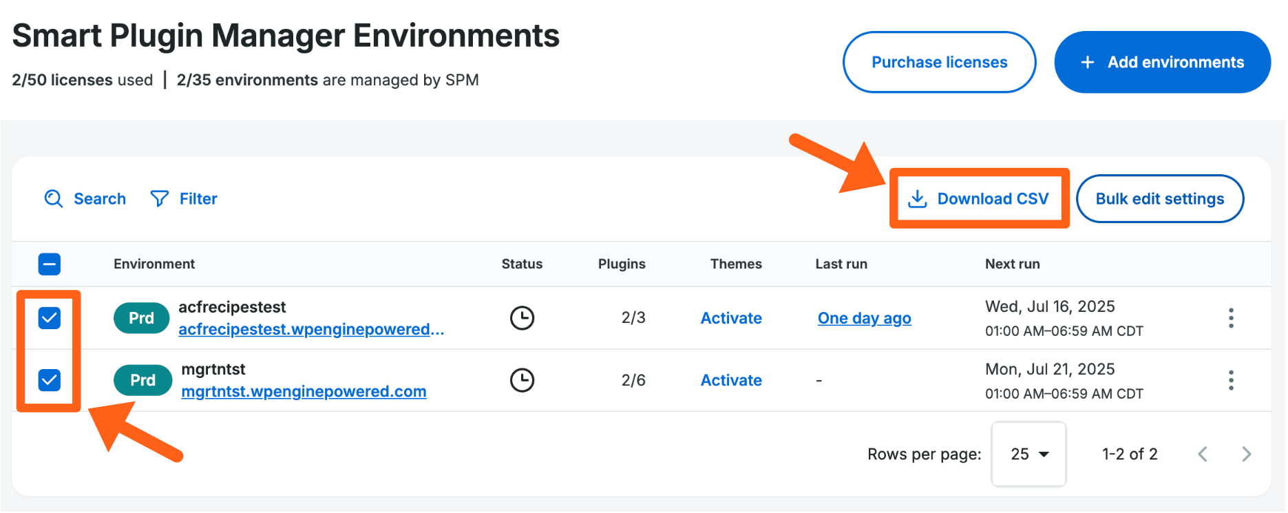Click the Search magnifier icon
The width and height of the screenshot is (1288, 513).
pos(54,199)
